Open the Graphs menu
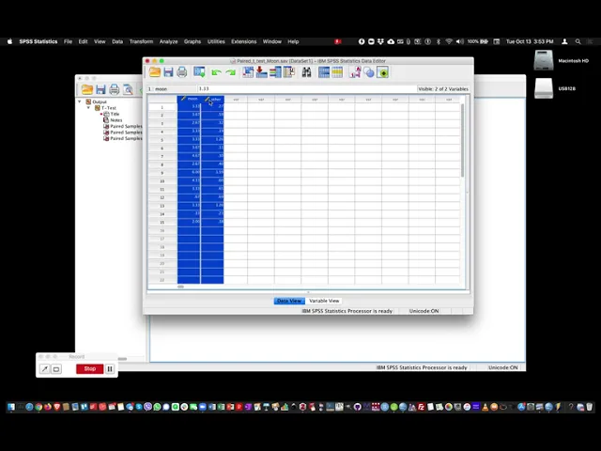601x451 pixels. tap(193, 41)
